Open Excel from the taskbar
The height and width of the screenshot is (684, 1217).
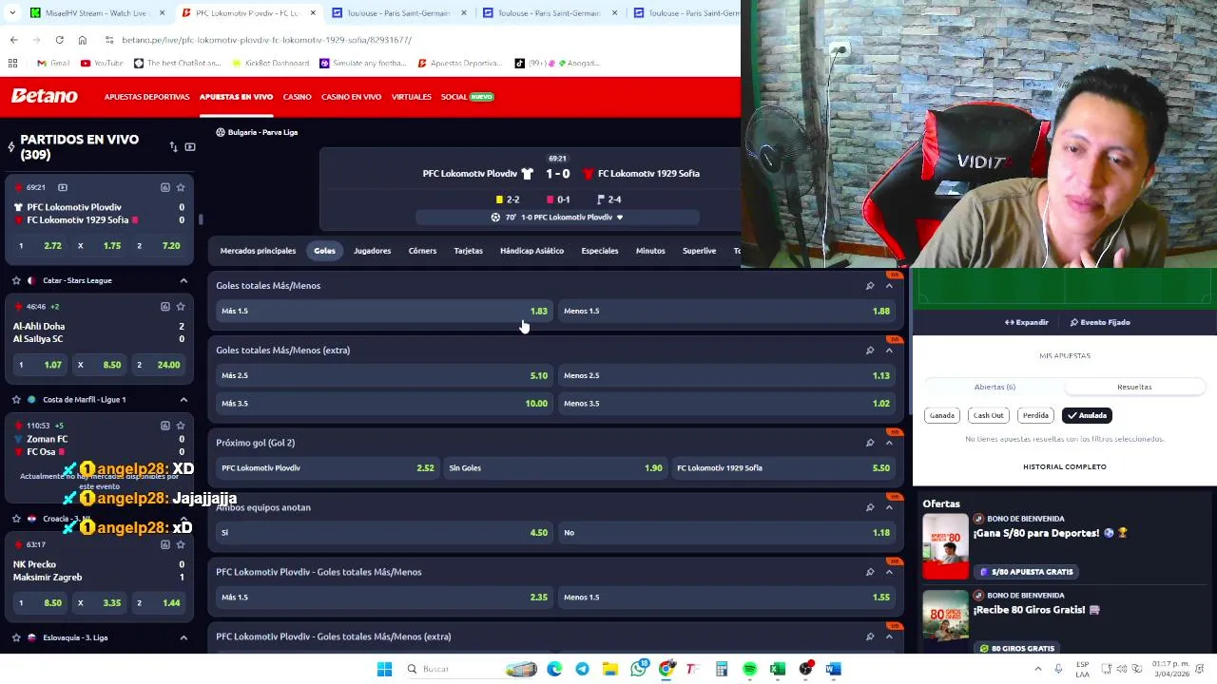pyautogui.click(x=777, y=669)
